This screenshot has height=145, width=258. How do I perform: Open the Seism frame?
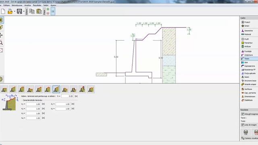pyautogui.click(x=249, y=77)
